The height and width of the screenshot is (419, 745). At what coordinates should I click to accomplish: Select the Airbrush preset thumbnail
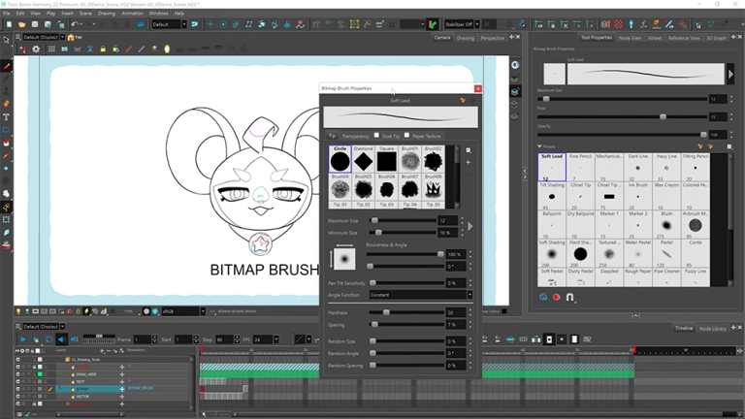click(695, 225)
